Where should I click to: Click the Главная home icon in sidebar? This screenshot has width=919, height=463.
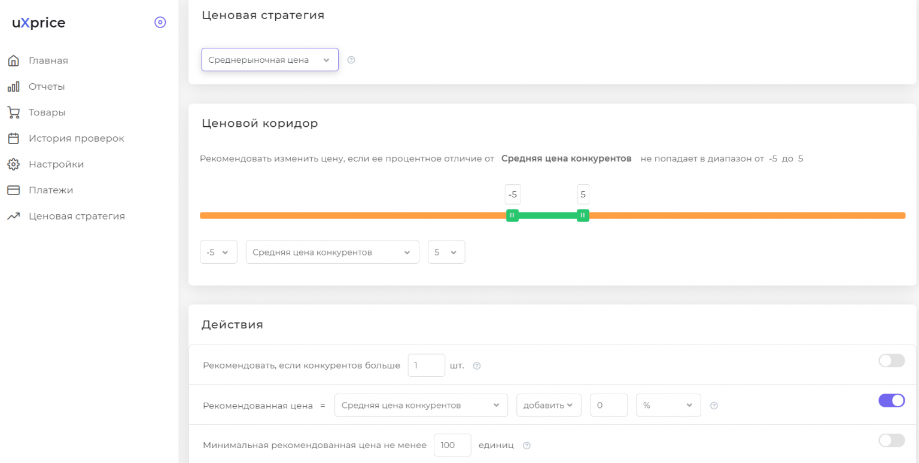pyautogui.click(x=13, y=60)
